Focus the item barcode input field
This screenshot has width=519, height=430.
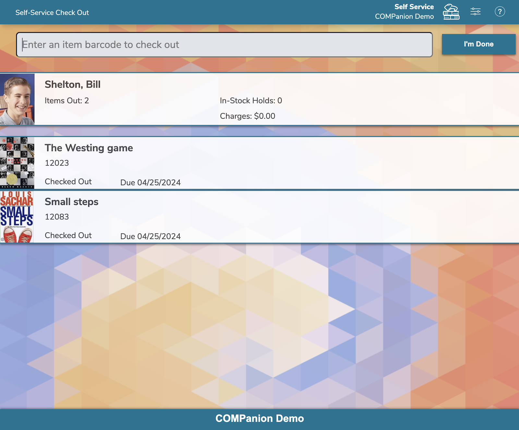224,44
